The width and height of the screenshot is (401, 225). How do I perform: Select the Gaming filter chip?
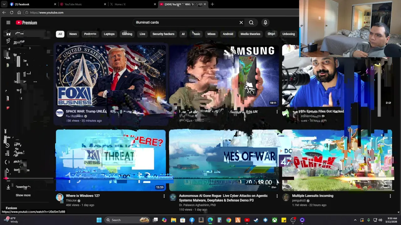(127, 34)
